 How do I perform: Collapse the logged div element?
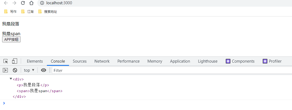click(x=11, y=79)
